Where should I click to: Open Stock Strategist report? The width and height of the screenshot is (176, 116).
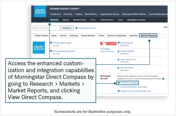coord(126,43)
